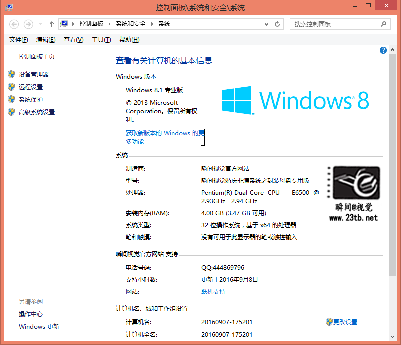This screenshot has height=345, width=401.
Task: Focus the 搜索控制面板 search box
Action: click(340, 24)
